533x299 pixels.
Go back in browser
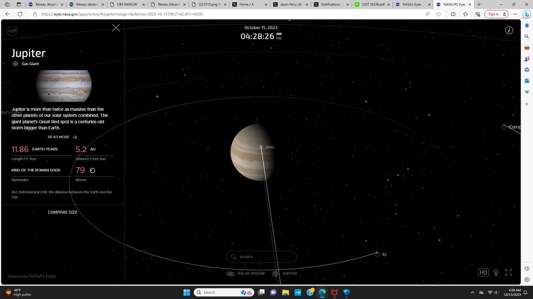click(8, 14)
